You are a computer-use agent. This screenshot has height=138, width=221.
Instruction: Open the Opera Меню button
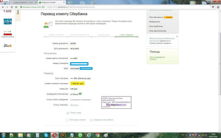pos(5,1)
